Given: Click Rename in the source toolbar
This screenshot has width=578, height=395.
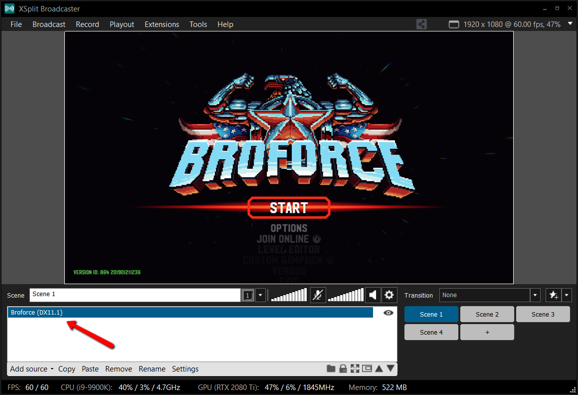Looking at the screenshot, I should click(152, 369).
